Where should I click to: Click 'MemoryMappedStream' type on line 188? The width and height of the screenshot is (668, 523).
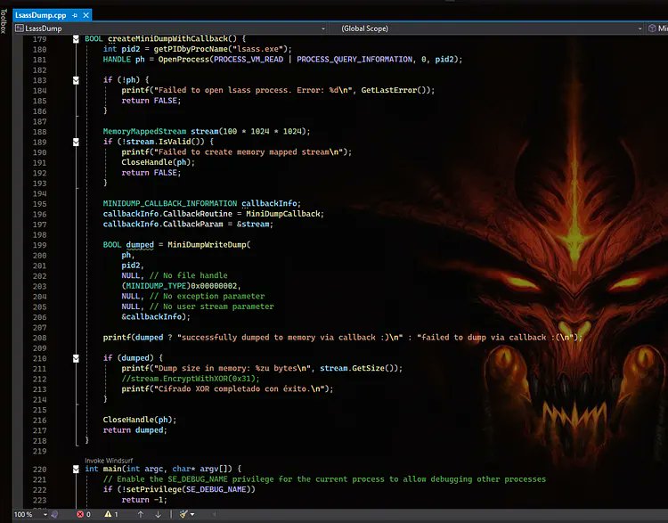coord(144,131)
